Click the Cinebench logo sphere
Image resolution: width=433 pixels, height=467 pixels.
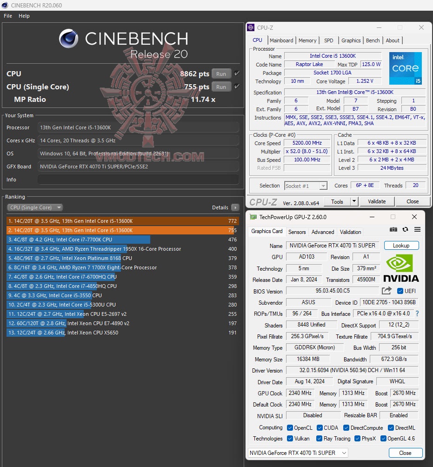tap(68, 39)
